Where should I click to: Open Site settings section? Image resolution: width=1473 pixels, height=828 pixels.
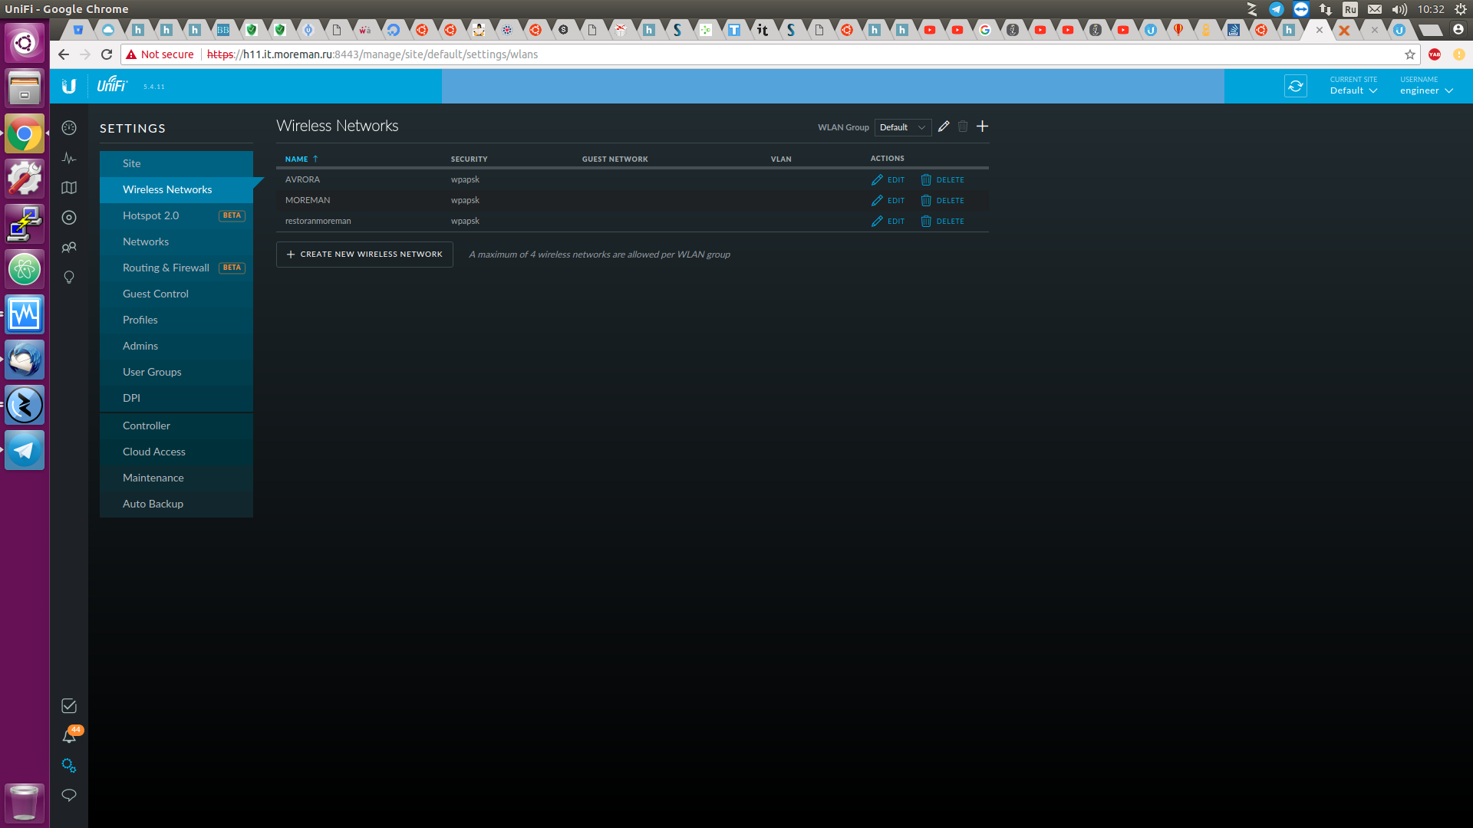[176, 163]
